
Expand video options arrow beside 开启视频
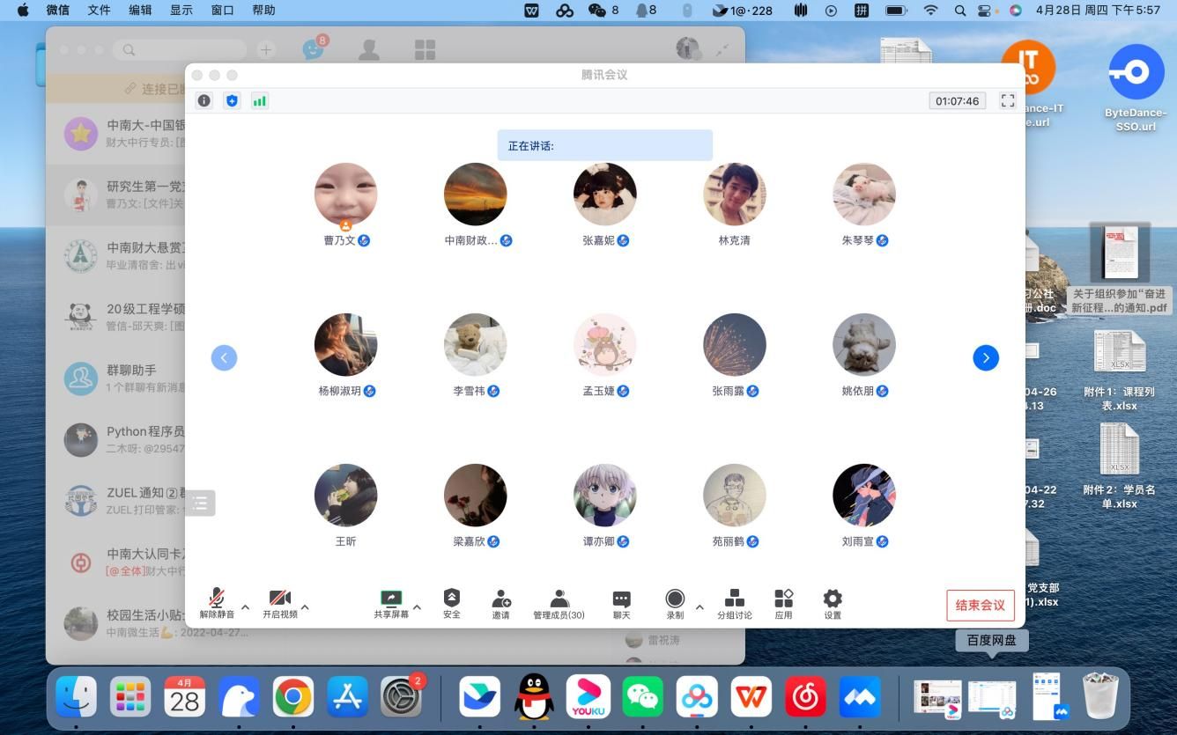tap(306, 606)
